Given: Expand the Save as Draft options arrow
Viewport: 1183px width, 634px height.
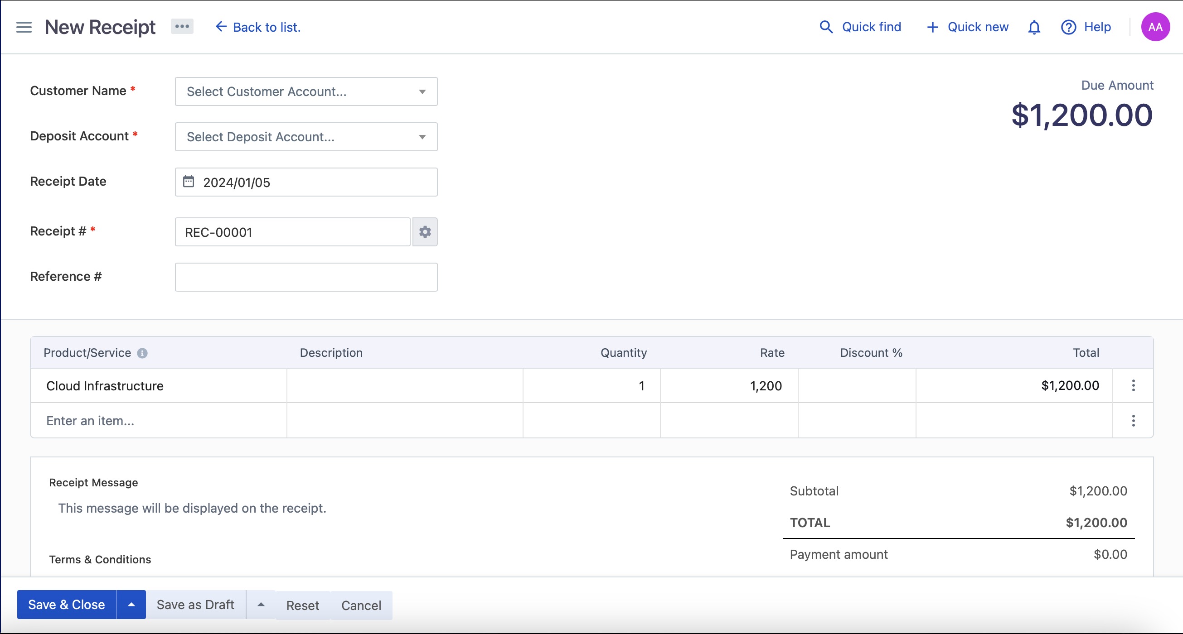Looking at the screenshot, I should [260, 605].
